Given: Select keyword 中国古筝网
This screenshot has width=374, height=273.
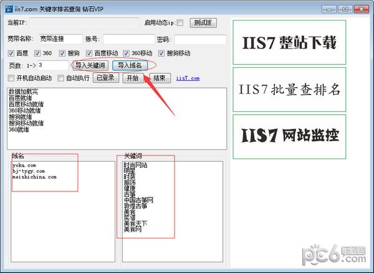Looking at the screenshot, I should [138, 200].
